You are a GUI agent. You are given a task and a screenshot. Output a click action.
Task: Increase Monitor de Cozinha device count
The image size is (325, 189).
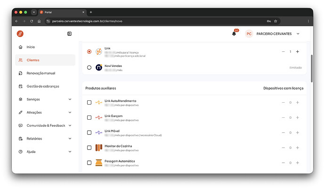pos(297,148)
